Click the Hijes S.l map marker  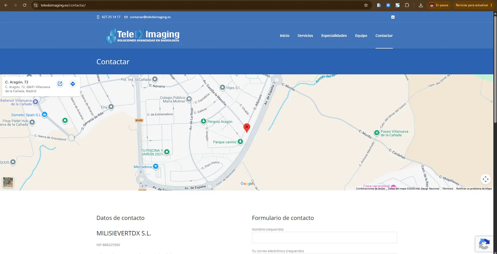pyautogui.click(x=222, y=87)
